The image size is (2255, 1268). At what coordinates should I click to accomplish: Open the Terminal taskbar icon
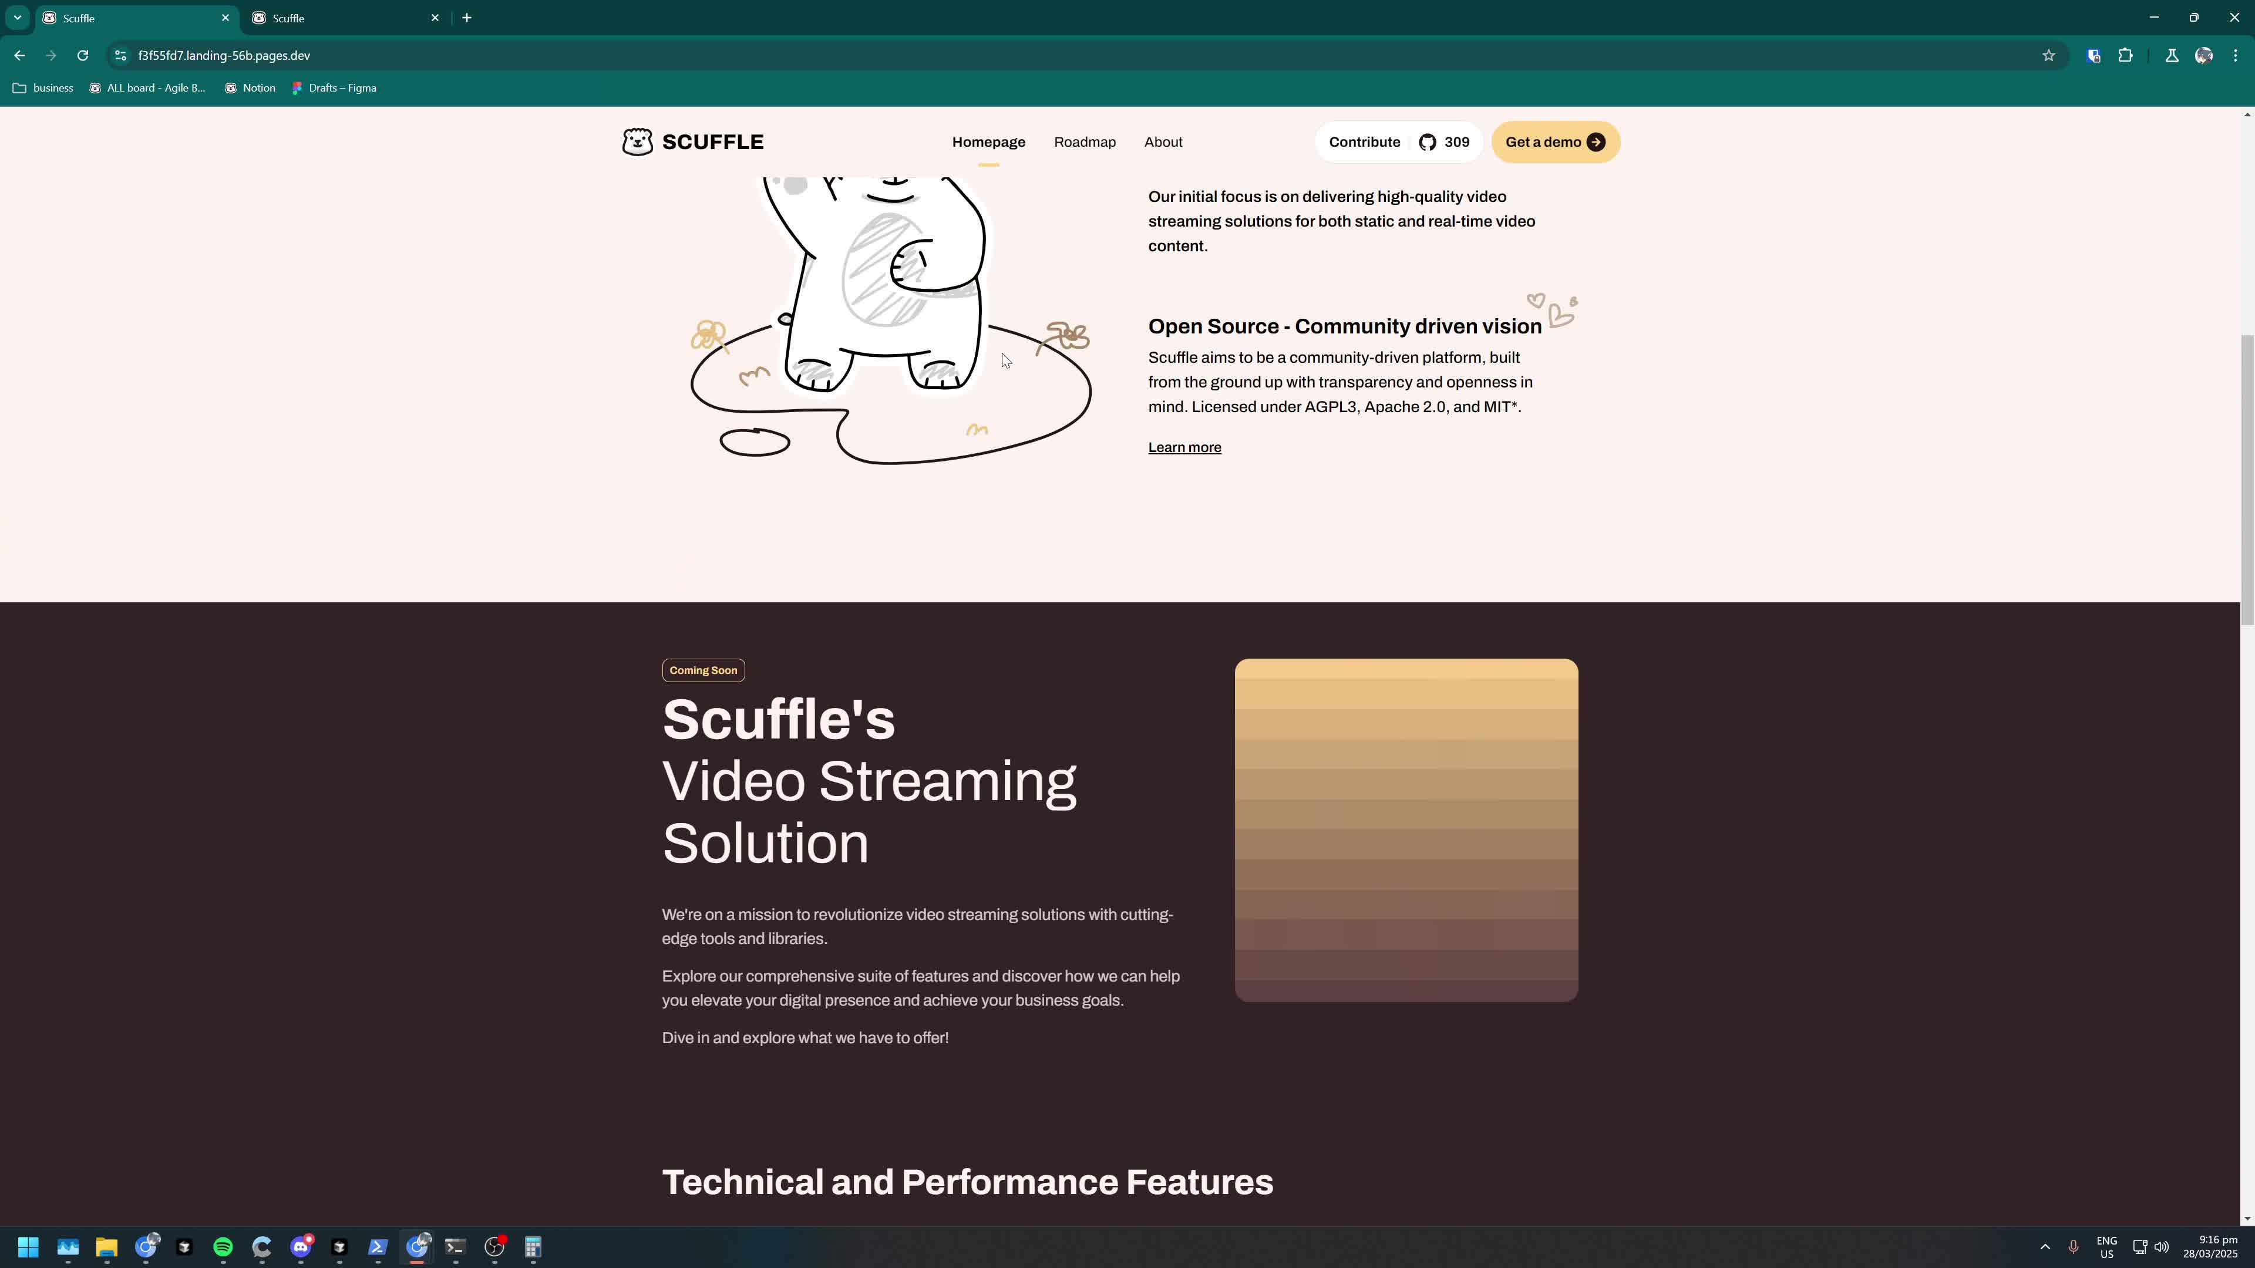coord(455,1247)
